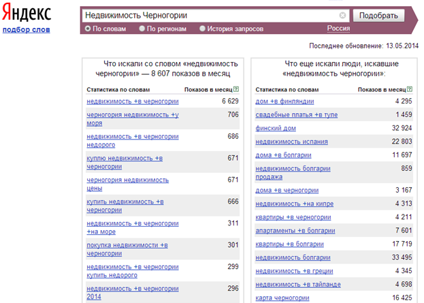Select the История запросов radio button
424x303 pixels.
point(202,29)
